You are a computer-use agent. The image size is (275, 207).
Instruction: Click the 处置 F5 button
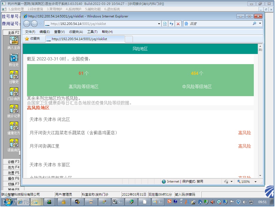pyautogui.click(x=12, y=173)
